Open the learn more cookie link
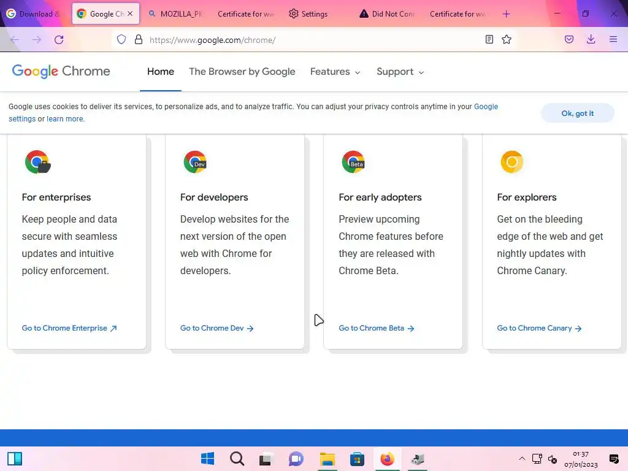628x471 pixels. point(66,119)
